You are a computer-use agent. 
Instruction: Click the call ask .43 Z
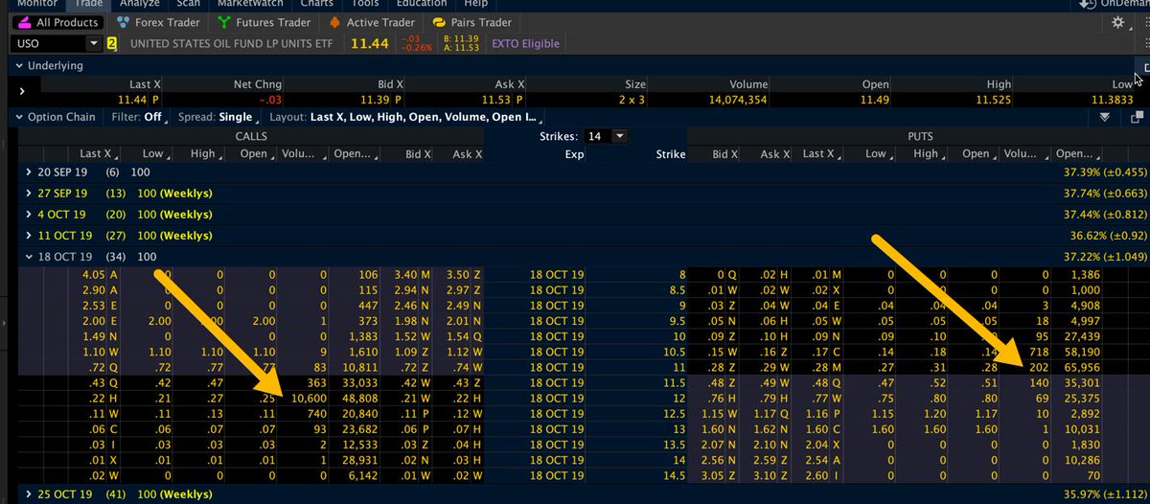(466, 383)
